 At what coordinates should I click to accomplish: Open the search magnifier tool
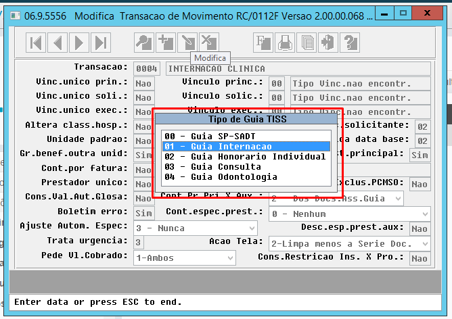(144, 43)
